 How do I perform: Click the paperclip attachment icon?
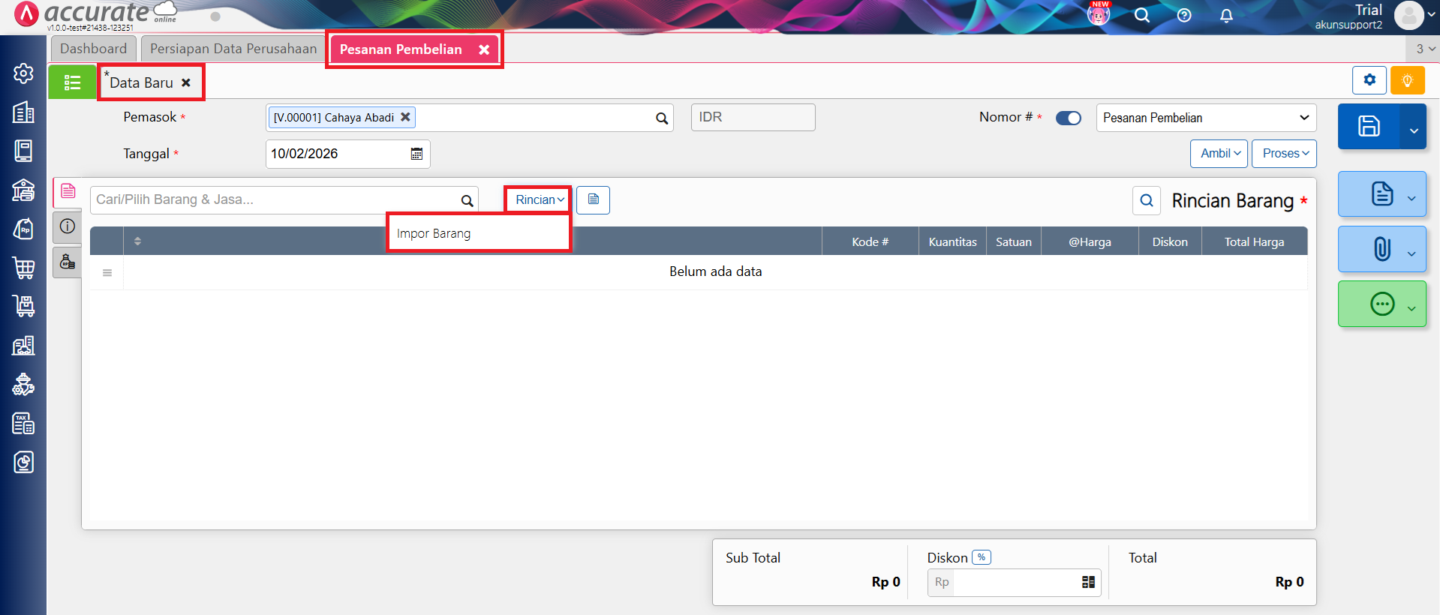coord(1381,249)
